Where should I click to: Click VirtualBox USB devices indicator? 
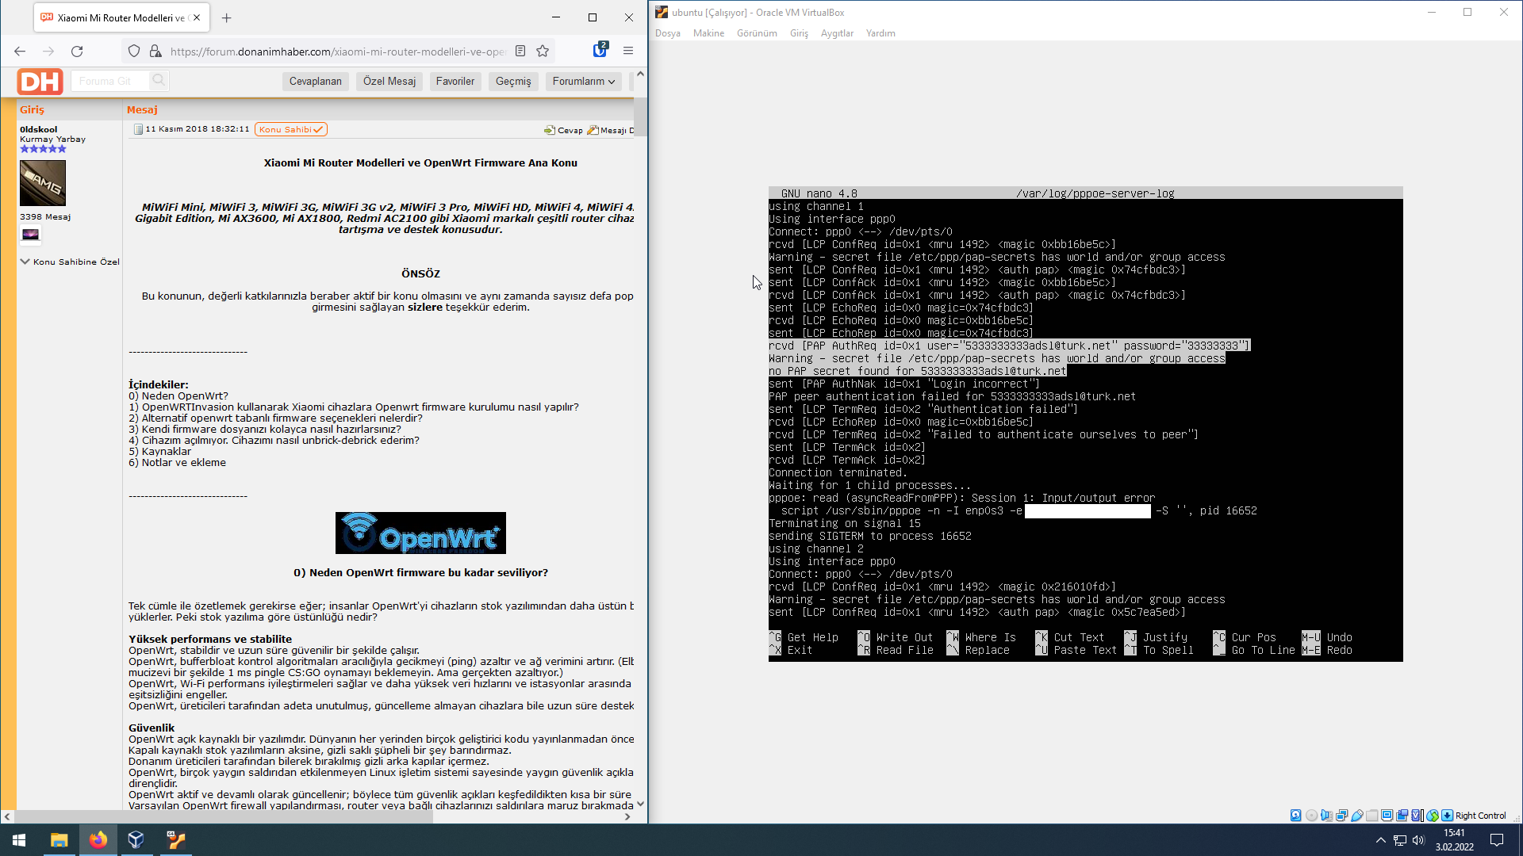click(x=1357, y=816)
